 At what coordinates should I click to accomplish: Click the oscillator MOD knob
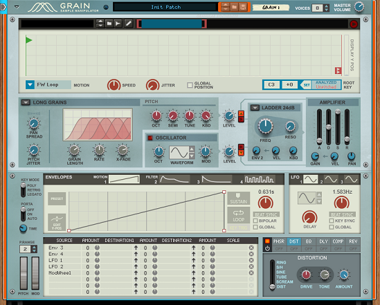206,151
